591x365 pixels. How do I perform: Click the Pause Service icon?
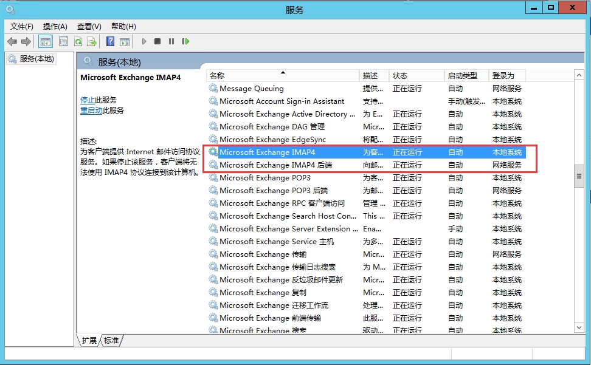171,41
